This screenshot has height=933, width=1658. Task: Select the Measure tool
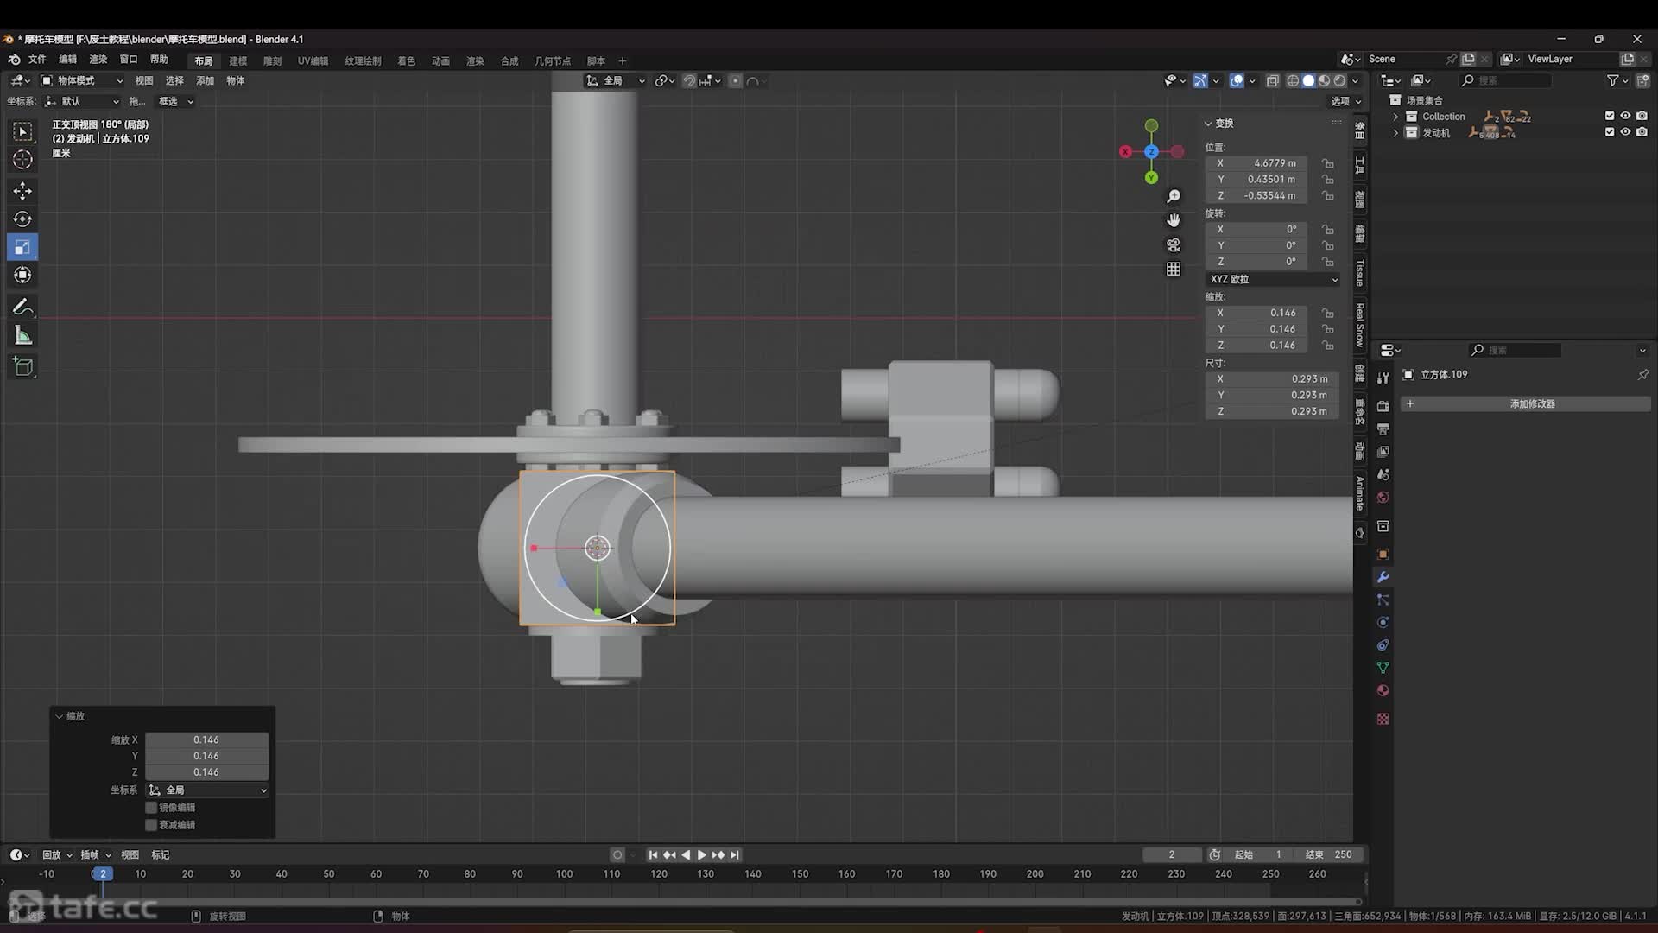tap(23, 336)
